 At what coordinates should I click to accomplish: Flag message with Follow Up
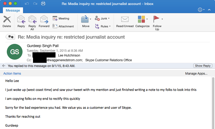pos(157,23)
